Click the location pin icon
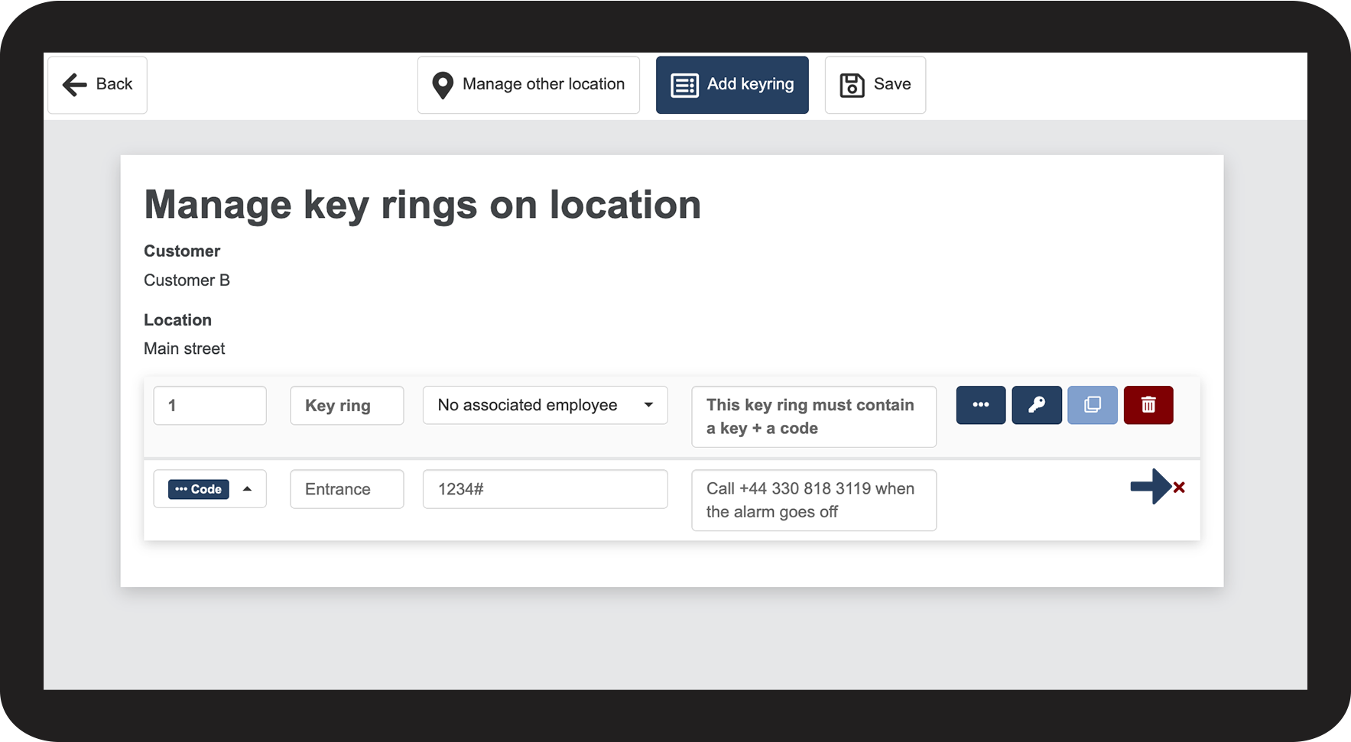1351x742 pixels. (x=443, y=85)
